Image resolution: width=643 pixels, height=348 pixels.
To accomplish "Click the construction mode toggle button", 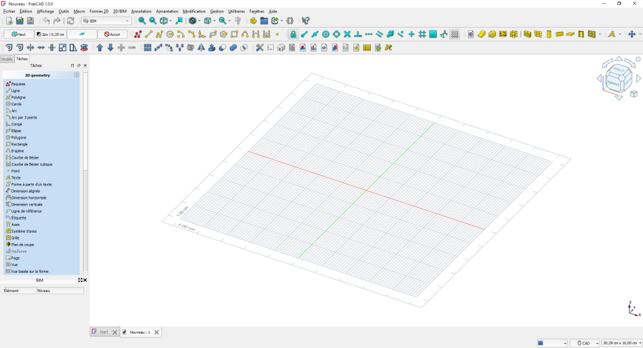I will (82, 34).
